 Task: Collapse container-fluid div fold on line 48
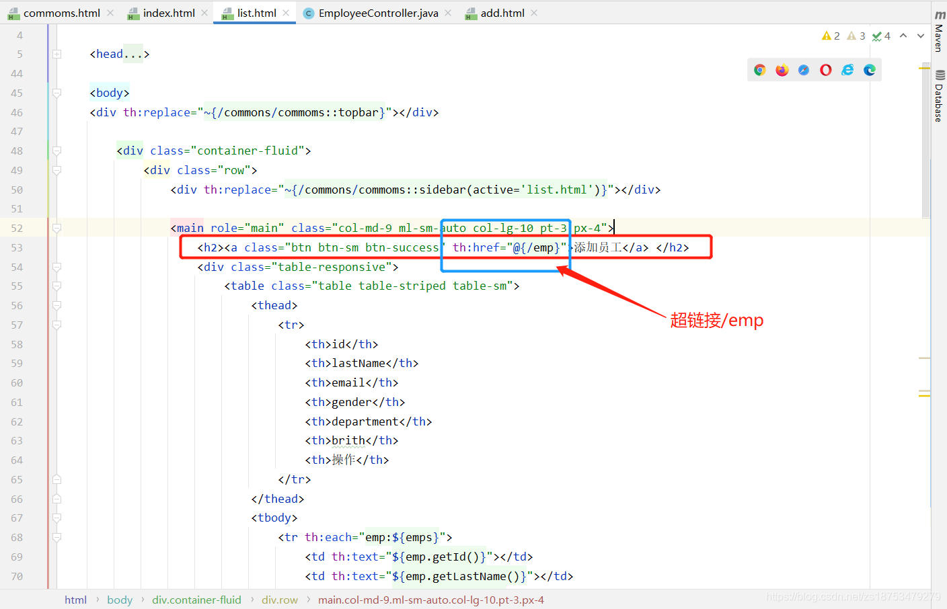57,151
